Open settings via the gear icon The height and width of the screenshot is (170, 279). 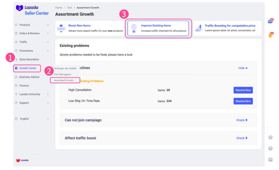coord(271,137)
